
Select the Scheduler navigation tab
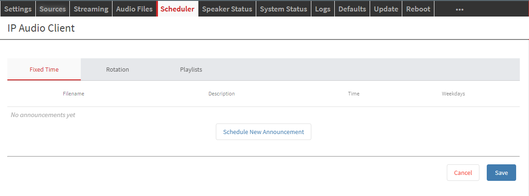(177, 9)
